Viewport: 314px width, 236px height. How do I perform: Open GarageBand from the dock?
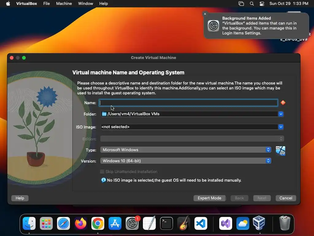[184, 223]
